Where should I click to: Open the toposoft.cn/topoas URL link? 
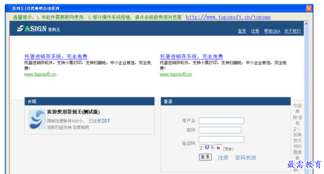228,17
